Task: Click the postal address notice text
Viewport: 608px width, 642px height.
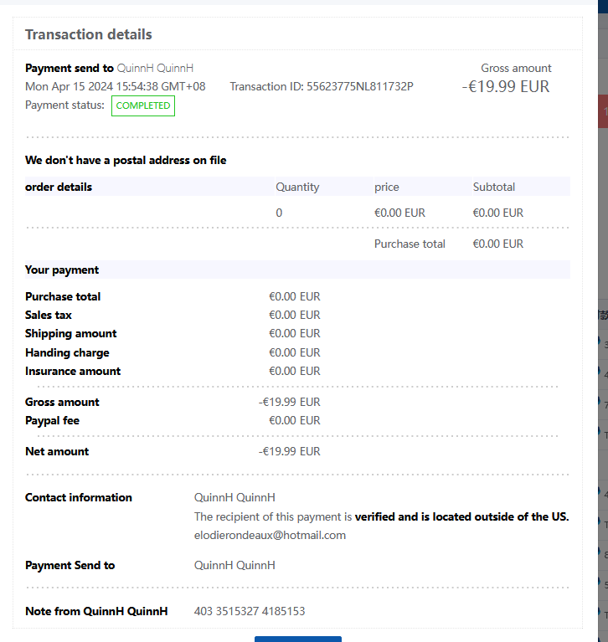Action: 126,160
